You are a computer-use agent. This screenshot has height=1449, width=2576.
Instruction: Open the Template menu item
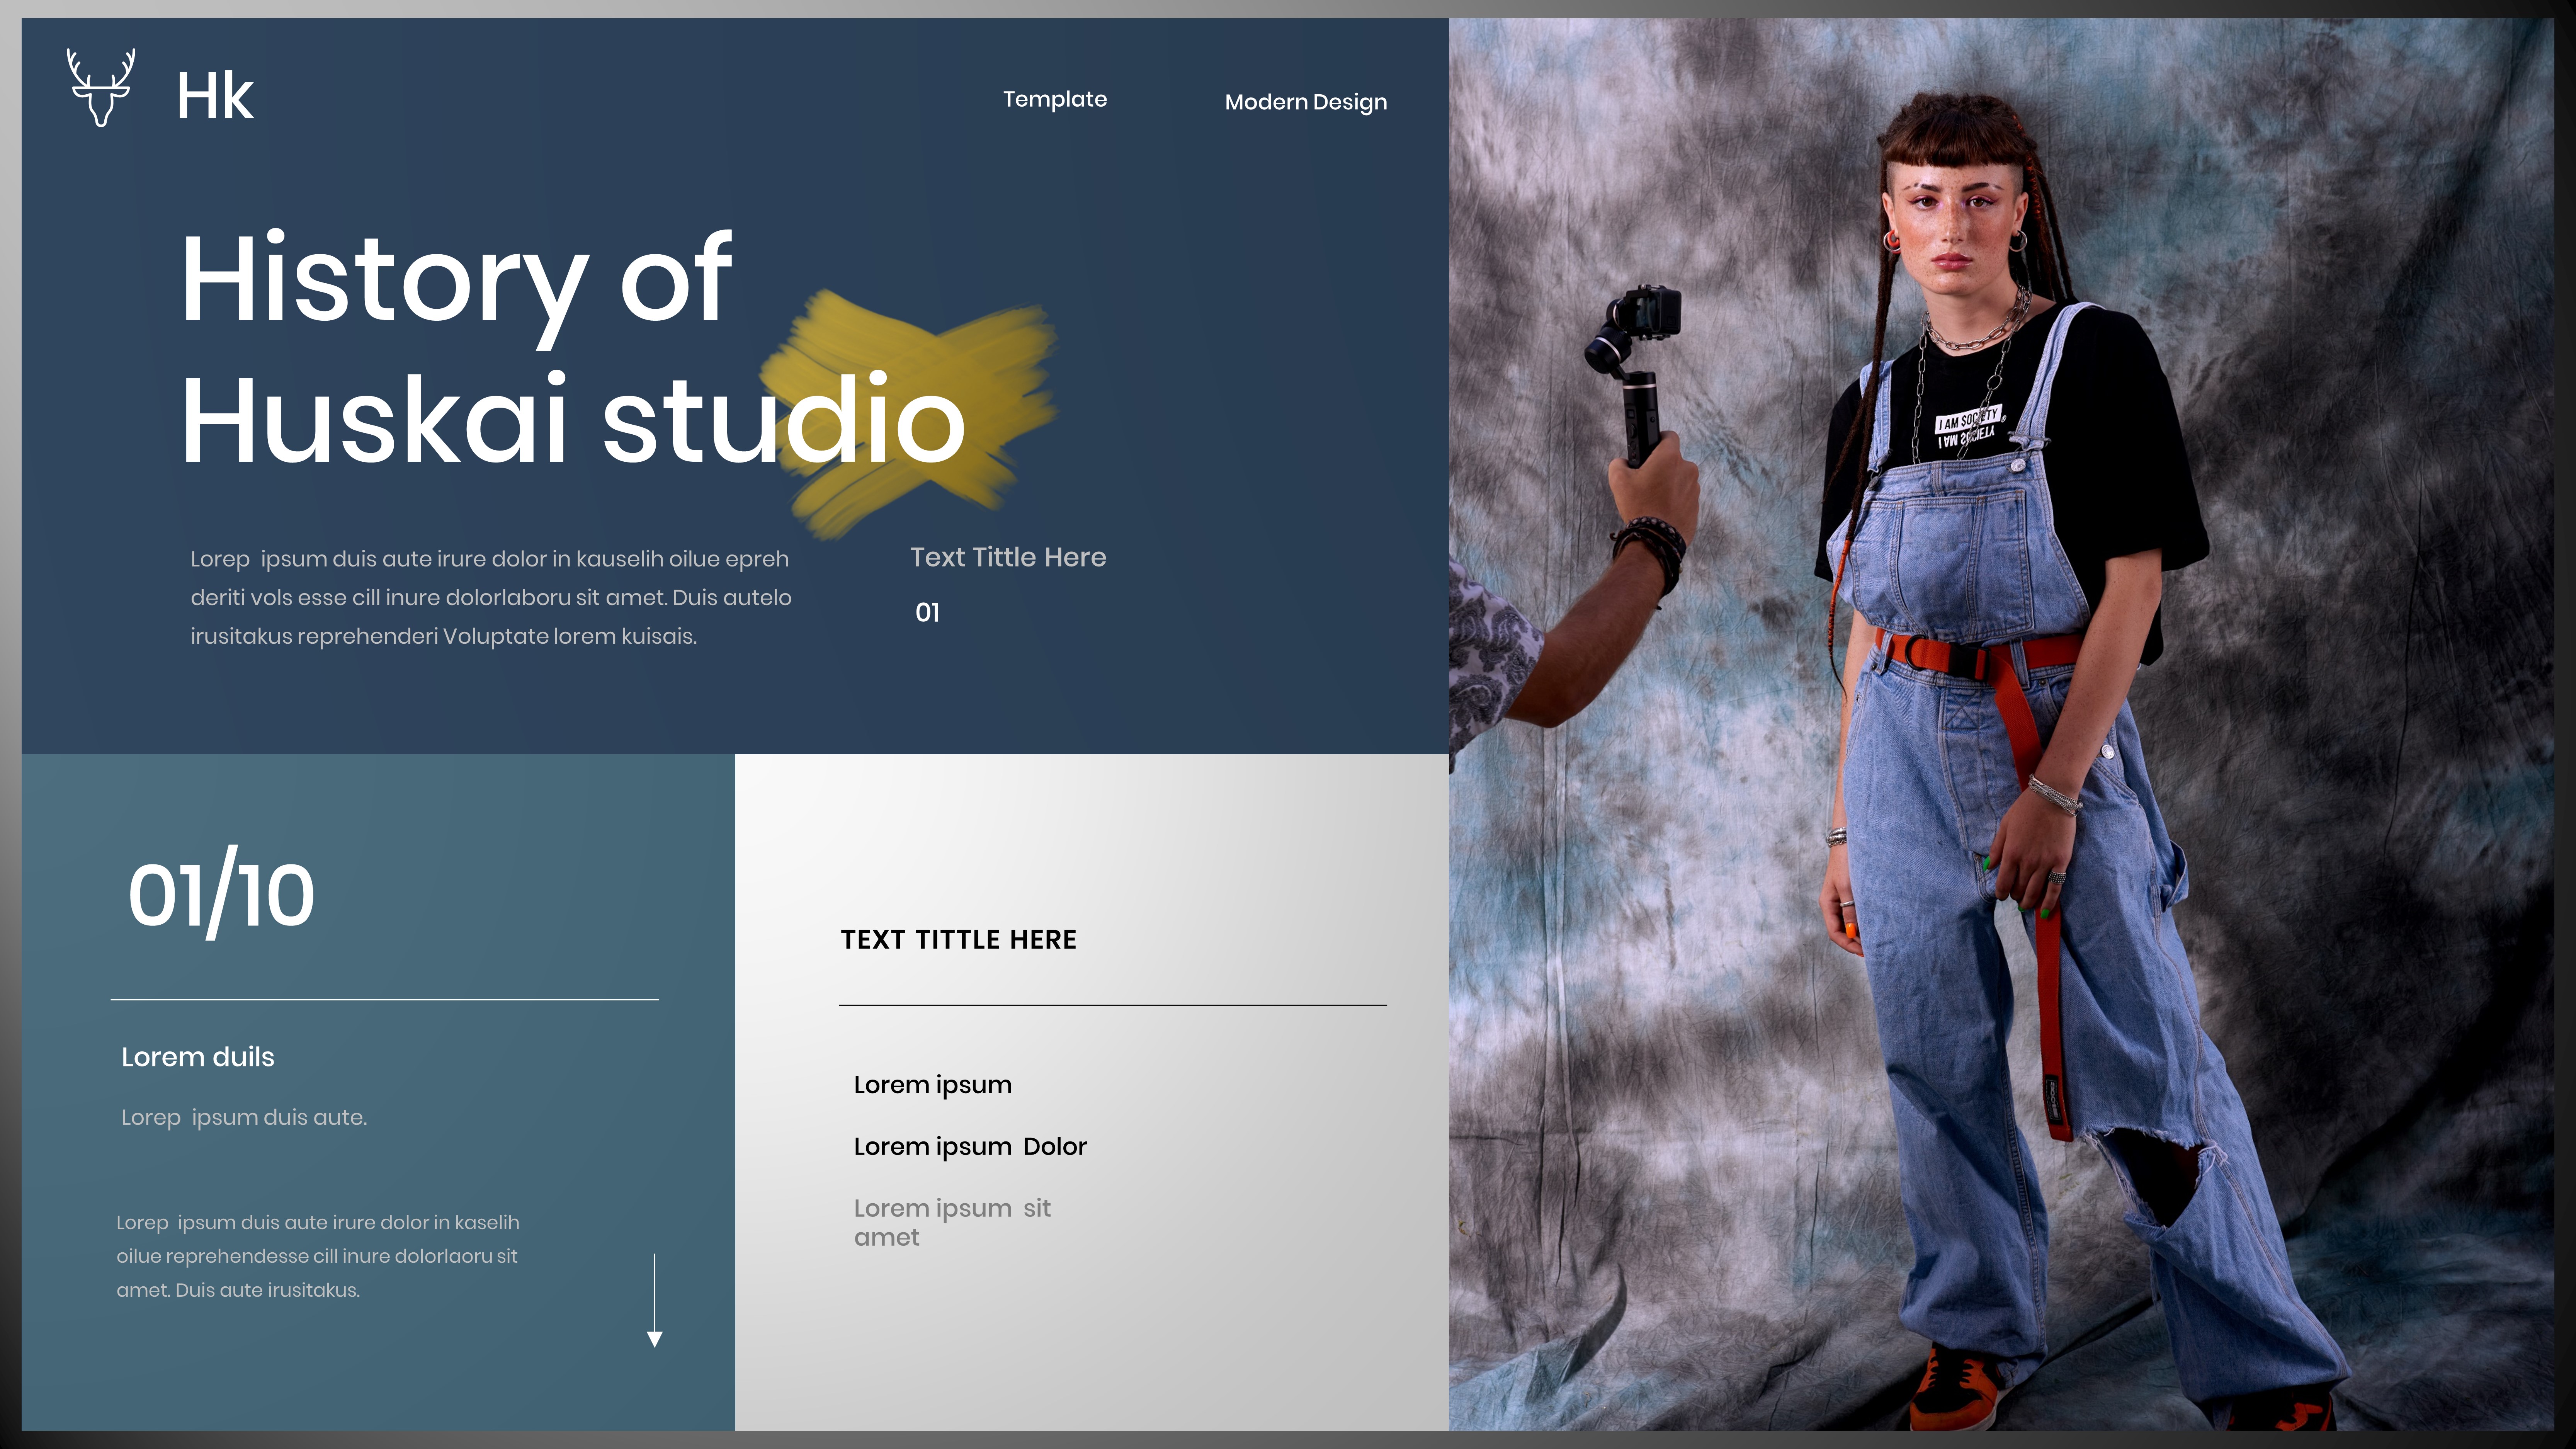(x=1054, y=99)
